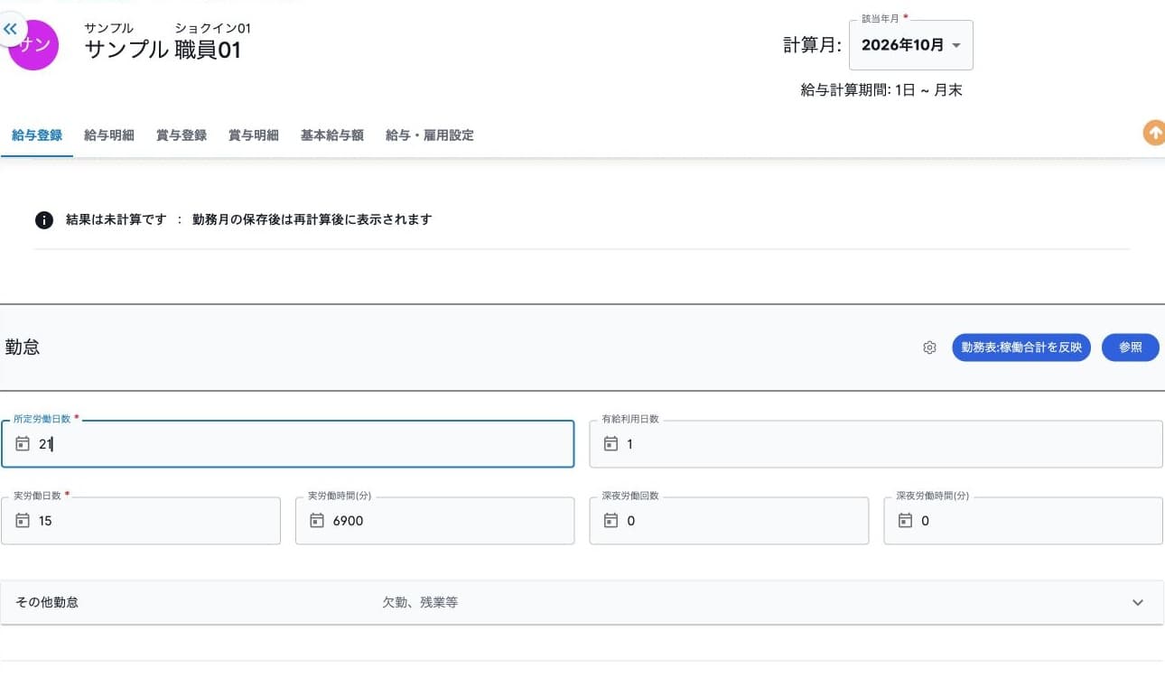Click the 有給利用日数 value 1
Screen dimensions: 1165x677
tap(629, 444)
